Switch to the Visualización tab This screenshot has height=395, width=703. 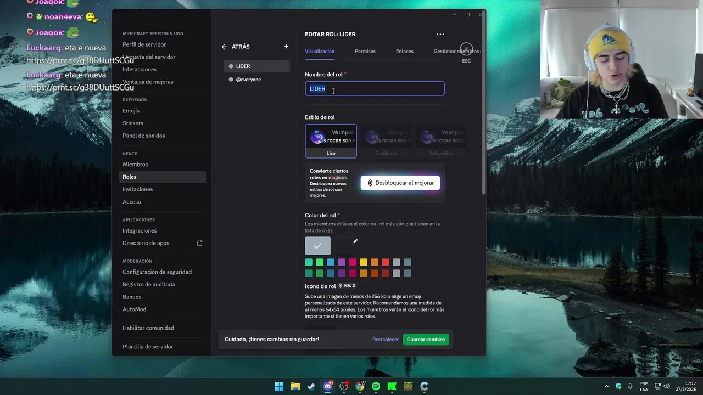320,51
